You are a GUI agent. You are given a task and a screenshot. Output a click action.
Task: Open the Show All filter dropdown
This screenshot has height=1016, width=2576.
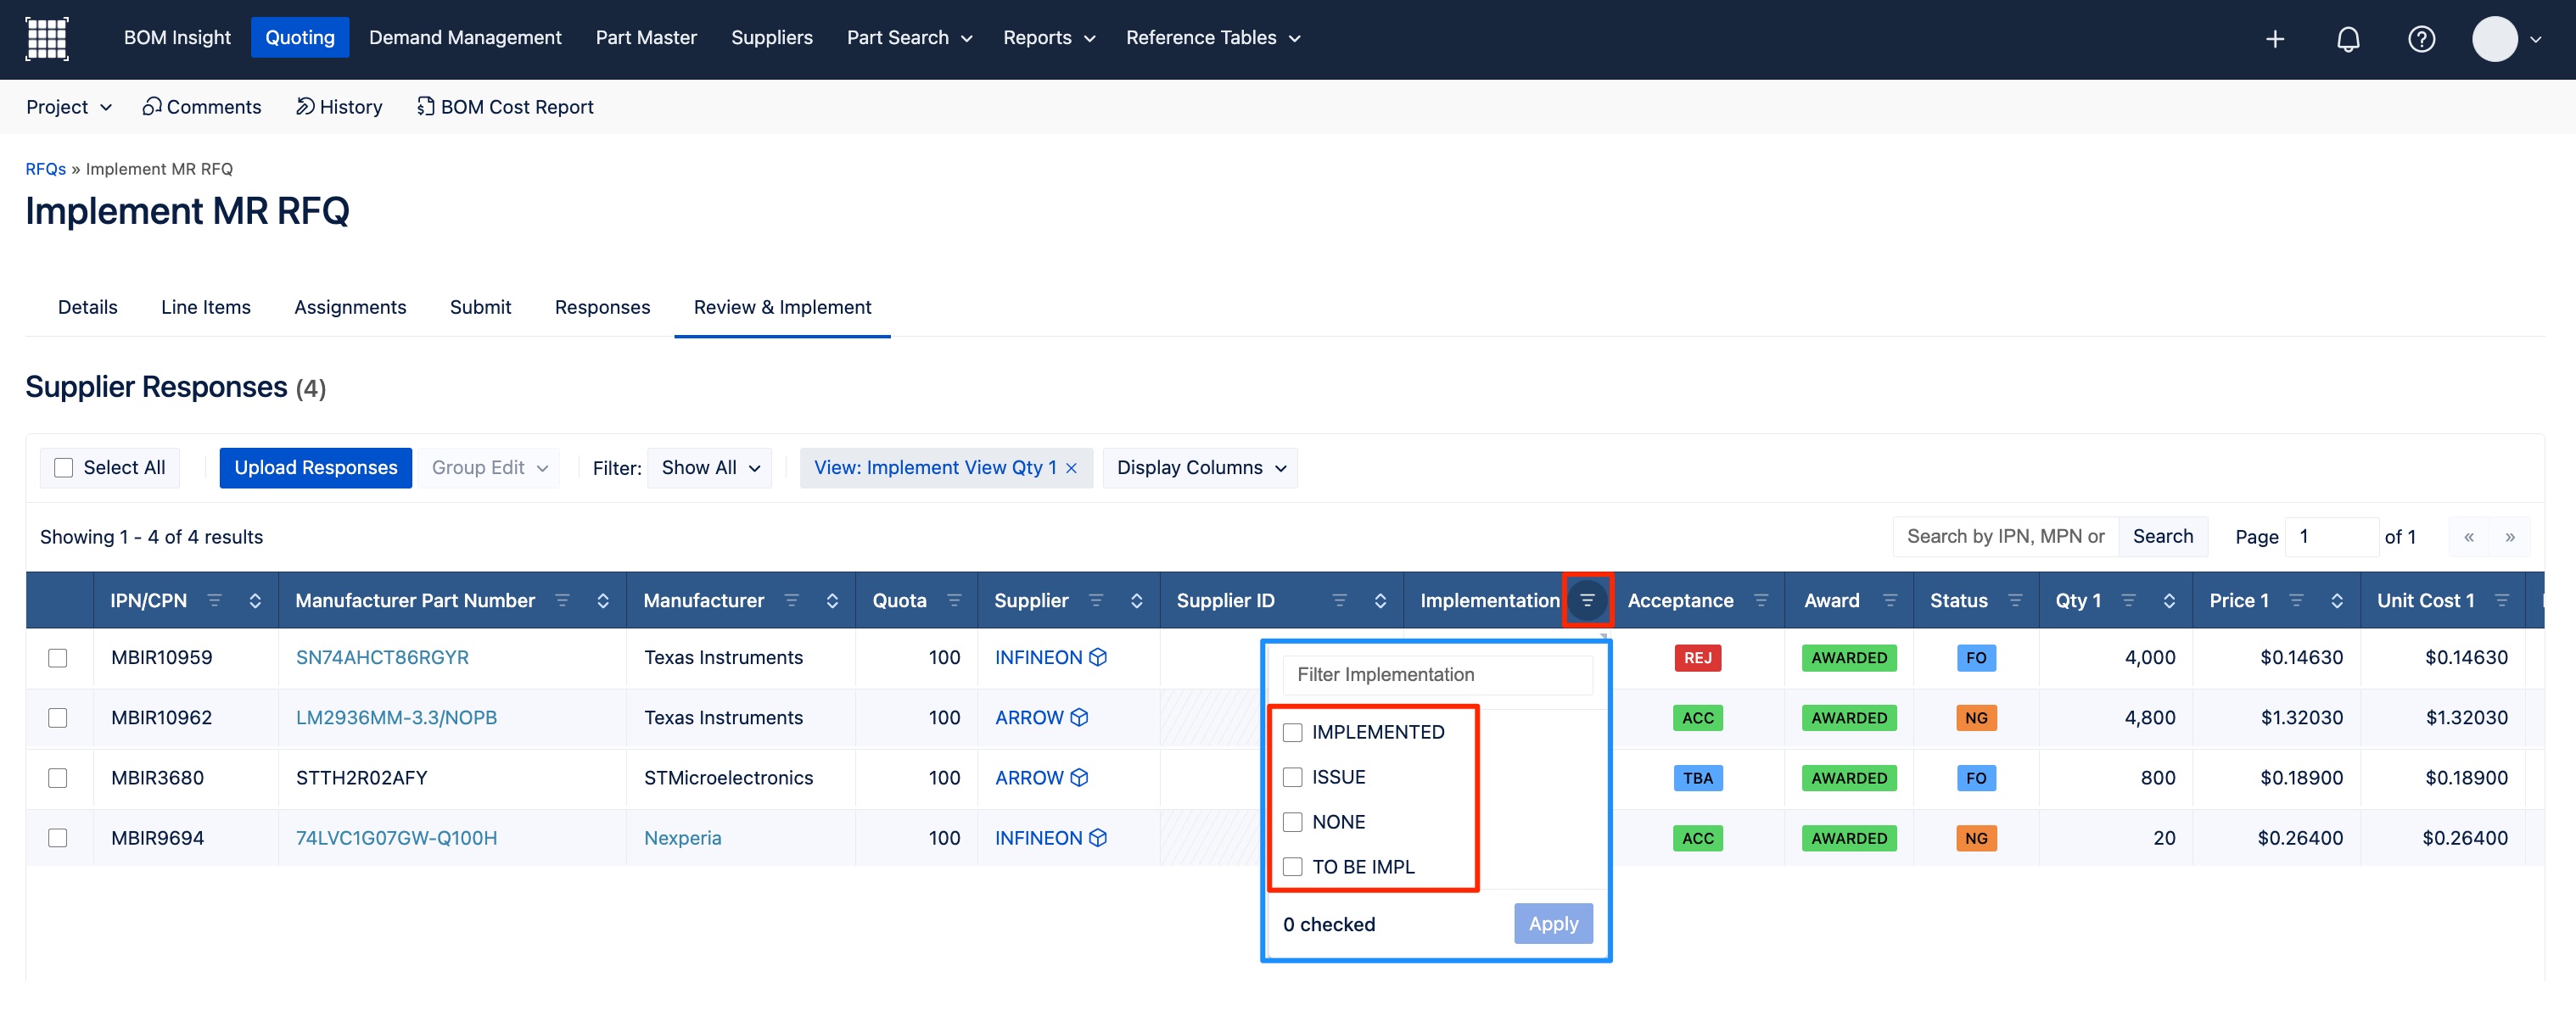coord(710,468)
